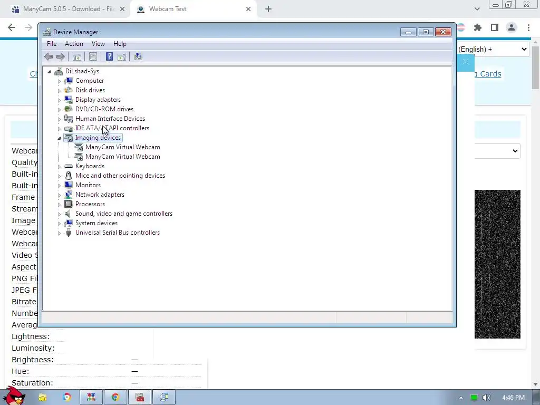The height and width of the screenshot is (405, 540).
Task: Toggle the Show/Hide Action Pane toolbar icon
Action: [122, 57]
